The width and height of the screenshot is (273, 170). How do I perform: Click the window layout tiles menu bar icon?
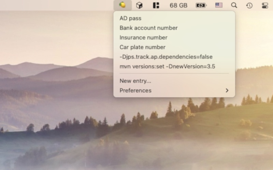pos(156,5)
